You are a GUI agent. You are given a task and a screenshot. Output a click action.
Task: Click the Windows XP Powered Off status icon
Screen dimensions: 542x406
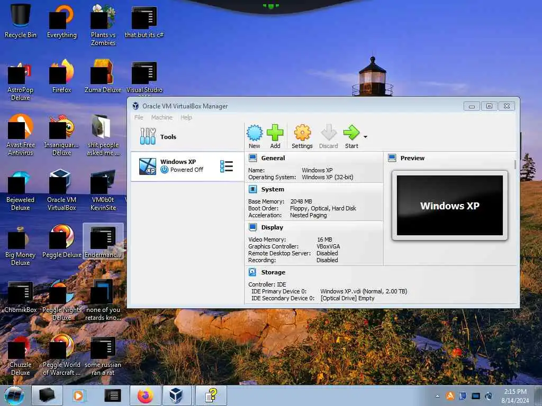point(164,170)
